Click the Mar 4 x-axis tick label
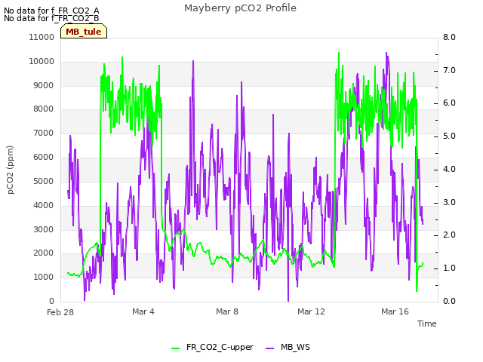The height and width of the screenshot is (362, 483). pyautogui.click(x=143, y=311)
